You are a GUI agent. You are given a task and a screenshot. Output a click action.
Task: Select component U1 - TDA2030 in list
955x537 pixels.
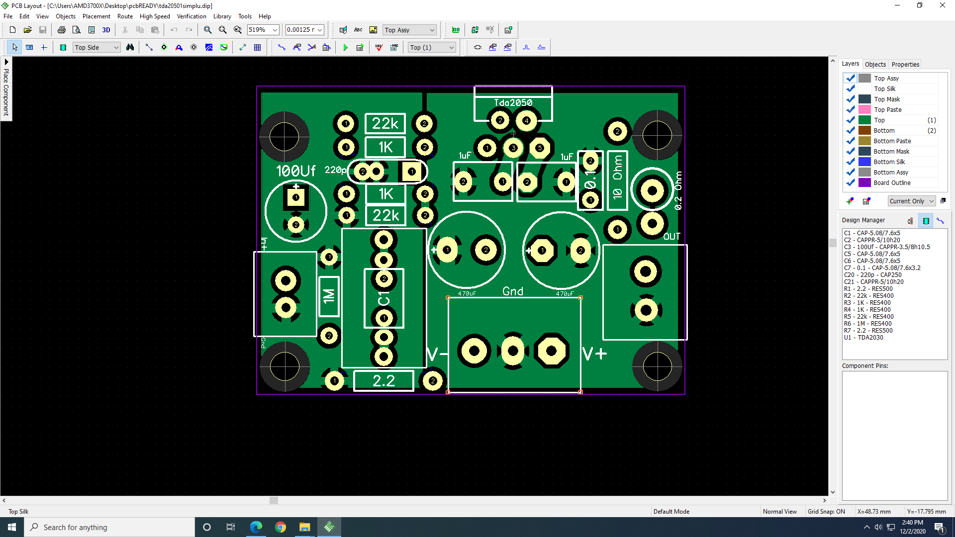(863, 338)
